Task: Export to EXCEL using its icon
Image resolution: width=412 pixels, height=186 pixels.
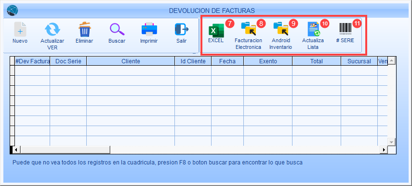Action: click(x=216, y=31)
